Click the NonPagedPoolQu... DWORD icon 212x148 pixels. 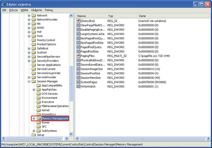click(x=78, y=38)
